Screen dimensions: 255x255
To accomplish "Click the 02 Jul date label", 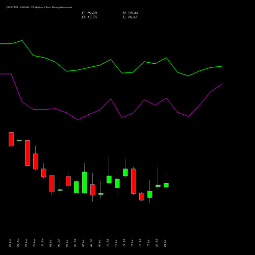I will point(59,243).
